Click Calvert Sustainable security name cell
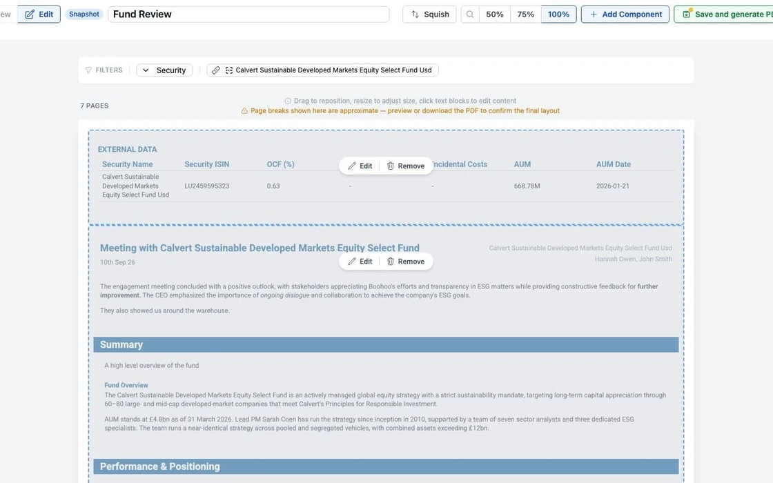This screenshot has width=773, height=483. point(135,186)
